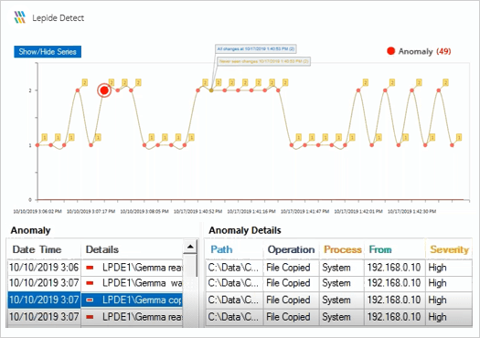Click the Never seen changes tooltip label
This screenshot has height=338, width=480.
tap(264, 61)
